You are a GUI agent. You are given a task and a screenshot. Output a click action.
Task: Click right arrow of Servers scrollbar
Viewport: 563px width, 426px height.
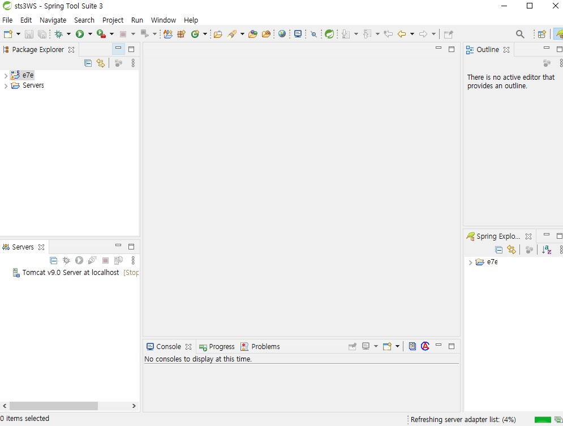tap(134, 406)
